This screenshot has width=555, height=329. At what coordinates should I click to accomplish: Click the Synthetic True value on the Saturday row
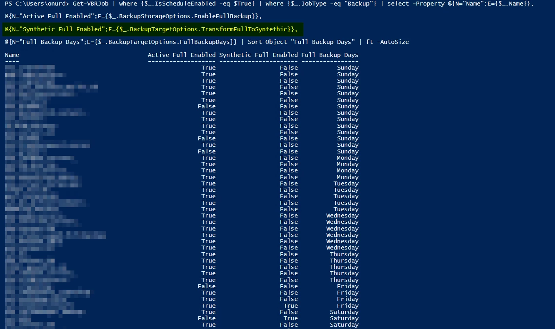[x=290, y=318]
